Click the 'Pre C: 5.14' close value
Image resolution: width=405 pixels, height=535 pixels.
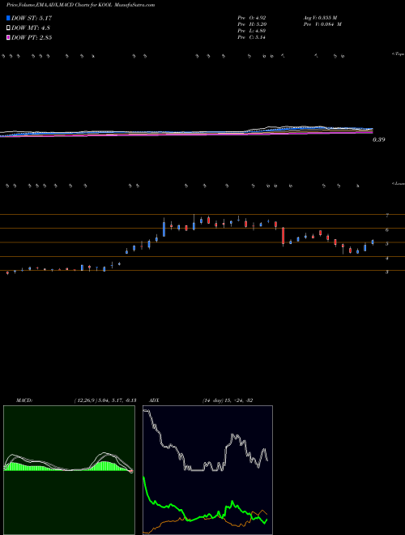(252, 37)
